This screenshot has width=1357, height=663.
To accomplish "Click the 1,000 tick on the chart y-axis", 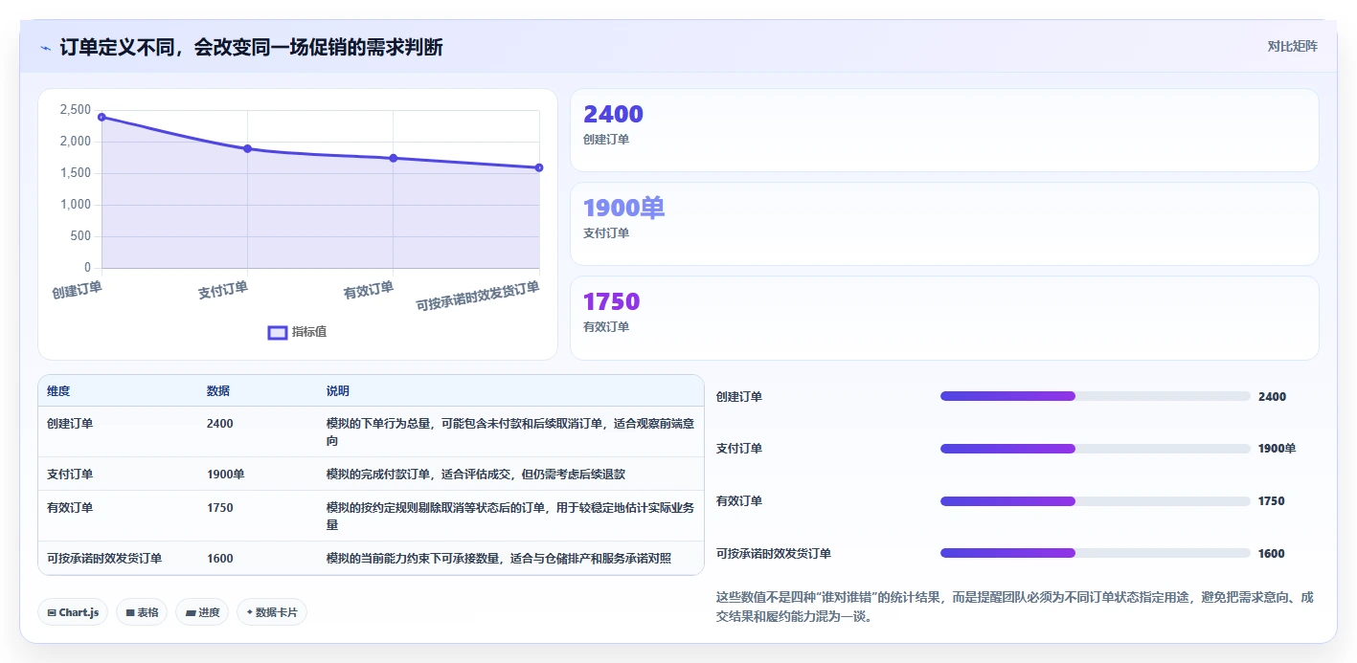I will click(x=75, y=205).
